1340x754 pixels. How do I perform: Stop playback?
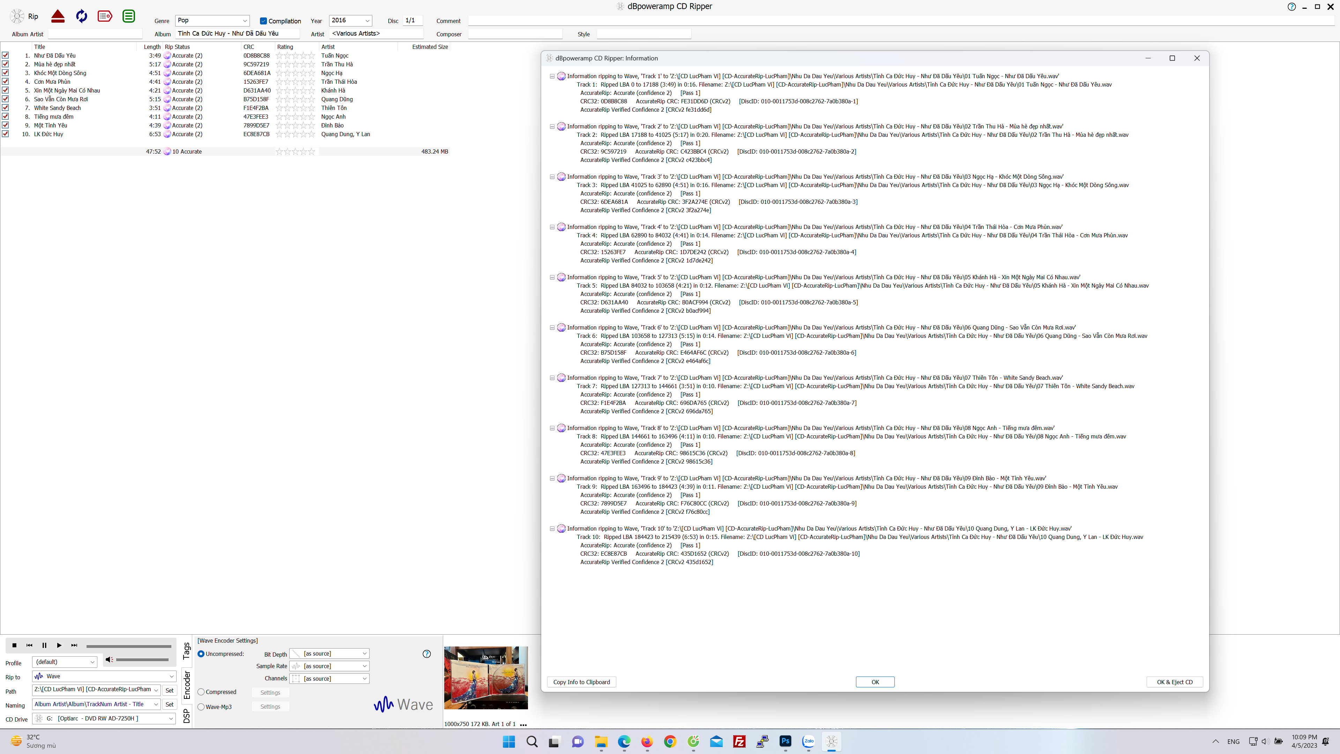(x=15, y=645)
